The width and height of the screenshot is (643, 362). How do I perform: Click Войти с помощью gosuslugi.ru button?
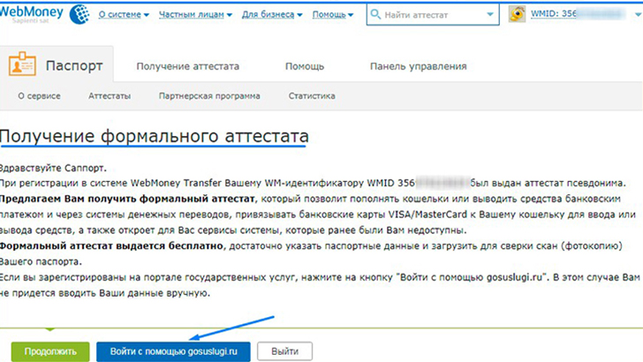coord(173,351)
